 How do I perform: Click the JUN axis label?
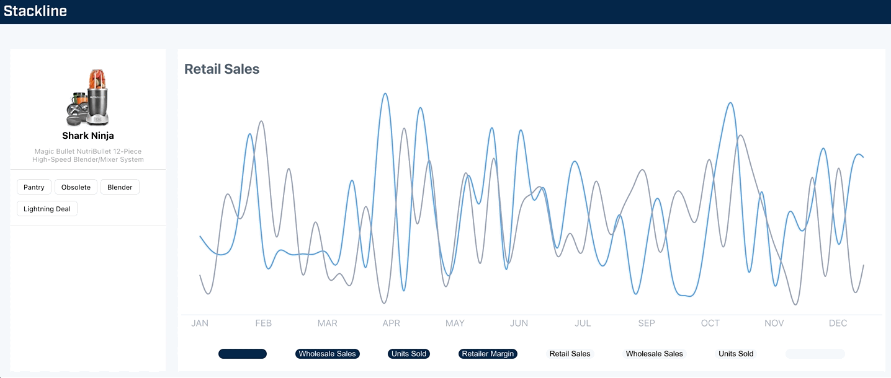coord(519,323)
